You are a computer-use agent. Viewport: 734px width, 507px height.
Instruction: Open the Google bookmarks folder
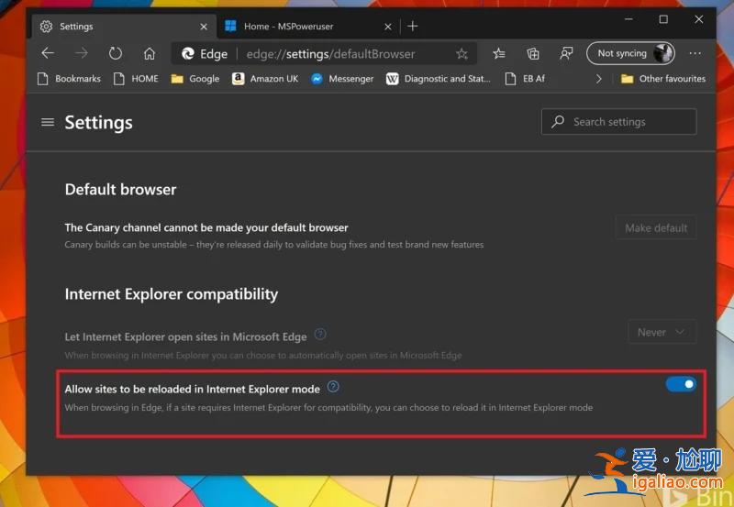pyautogui.click(x=195, y=79)
